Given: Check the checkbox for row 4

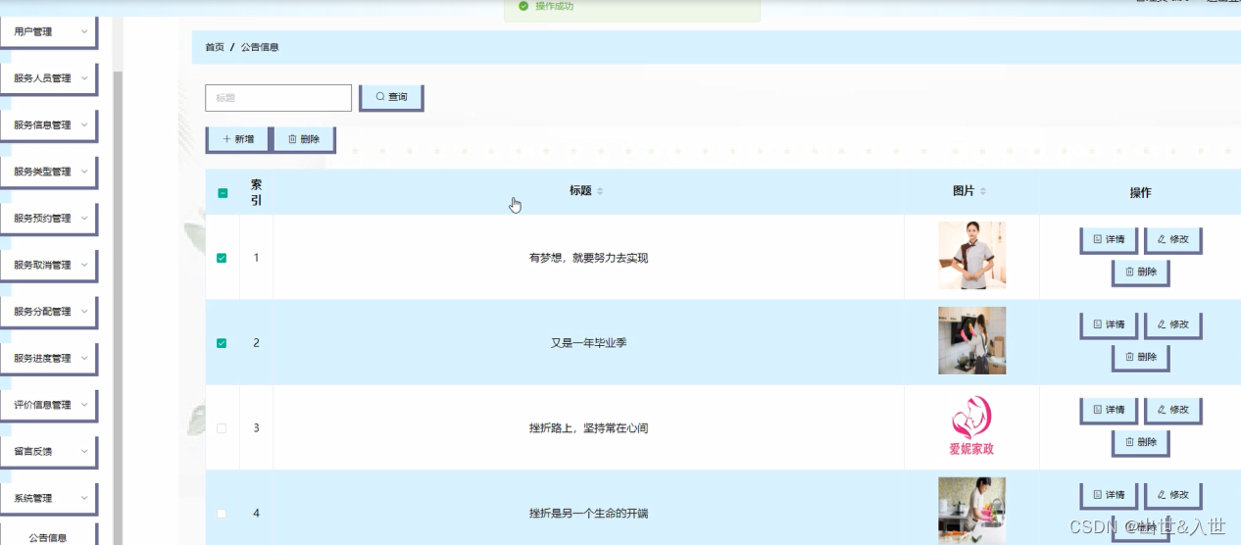Looking at the screenshot, I should coord(222,514).
